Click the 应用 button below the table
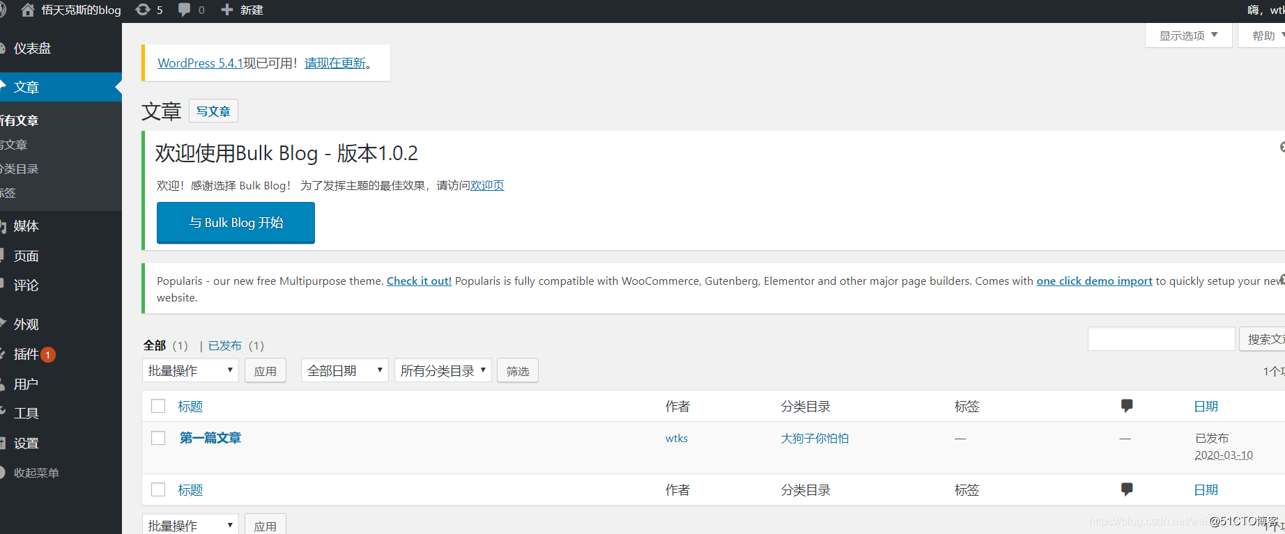Image resolution: width=1285 pixels, height=534 pixels. (265, 525)
